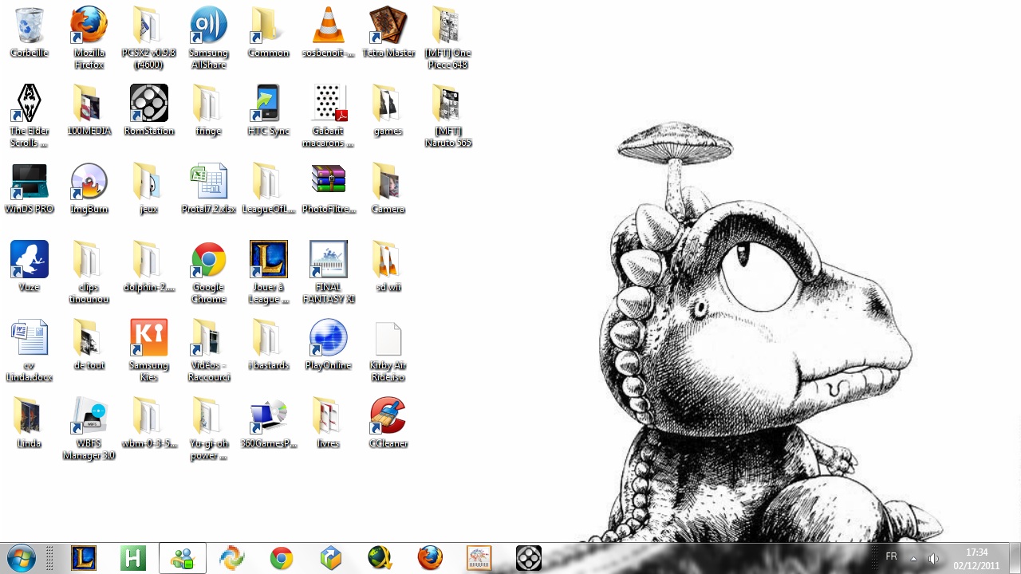Open the livres folder

pyautogui.click(x=329, y=423)
